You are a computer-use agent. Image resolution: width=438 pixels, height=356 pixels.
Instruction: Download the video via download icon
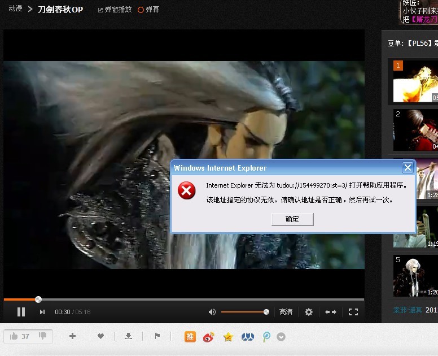coord(128,336)
